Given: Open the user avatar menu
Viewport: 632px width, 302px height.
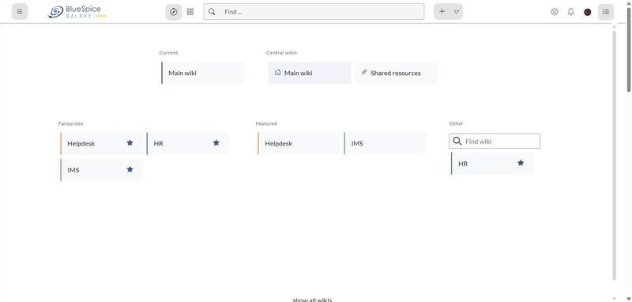Looking at the screenshot, I should (x=587, y=12).
